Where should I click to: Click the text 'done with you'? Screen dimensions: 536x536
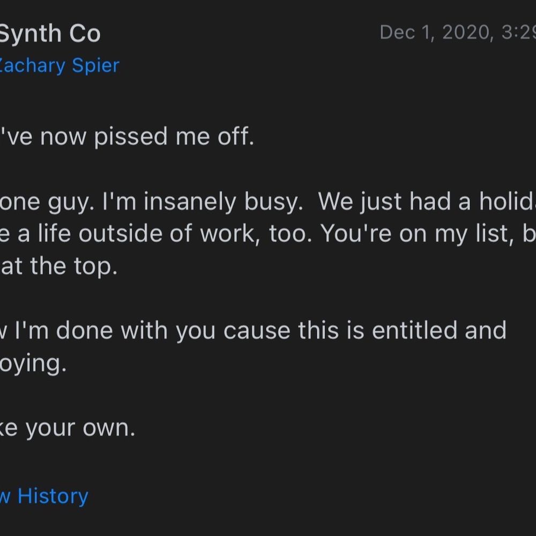[136, 331]
